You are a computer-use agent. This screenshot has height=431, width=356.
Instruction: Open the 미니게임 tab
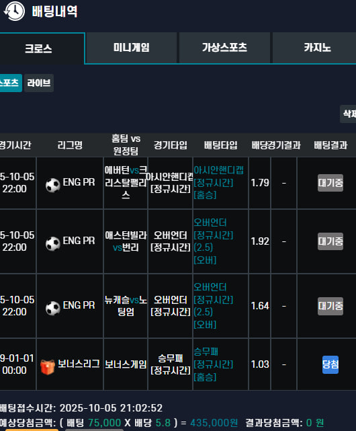point(131,48)
